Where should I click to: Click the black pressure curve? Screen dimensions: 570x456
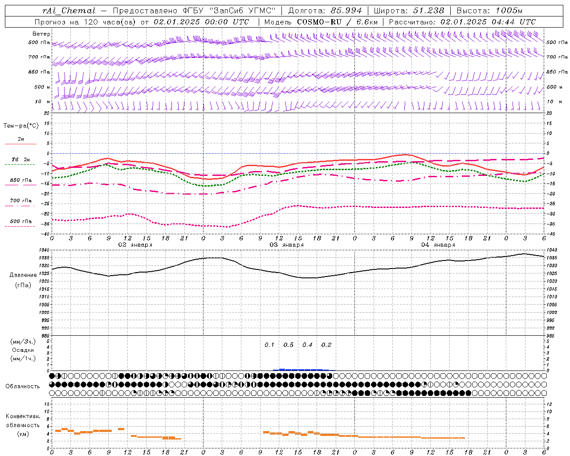pyautogui.click(x=298, y=277)
